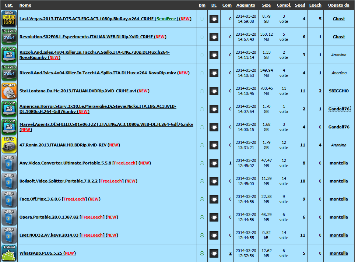Bookmark WhatsApp.PLUS.5.25 with the plus icon
355x262 pixels.
tap(202, 254)
